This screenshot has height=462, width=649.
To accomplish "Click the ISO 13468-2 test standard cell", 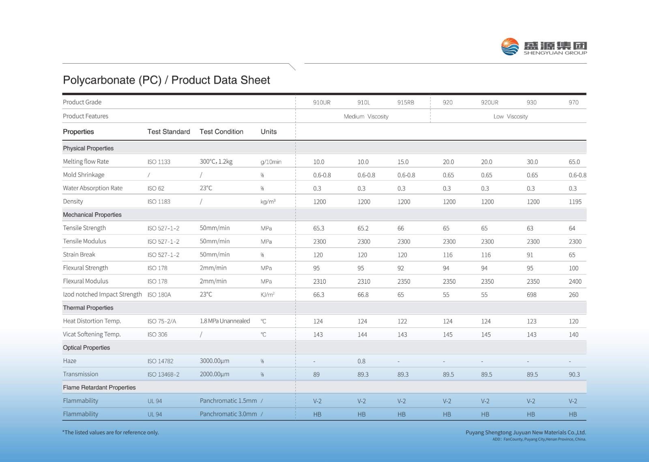I will point(163,374).
